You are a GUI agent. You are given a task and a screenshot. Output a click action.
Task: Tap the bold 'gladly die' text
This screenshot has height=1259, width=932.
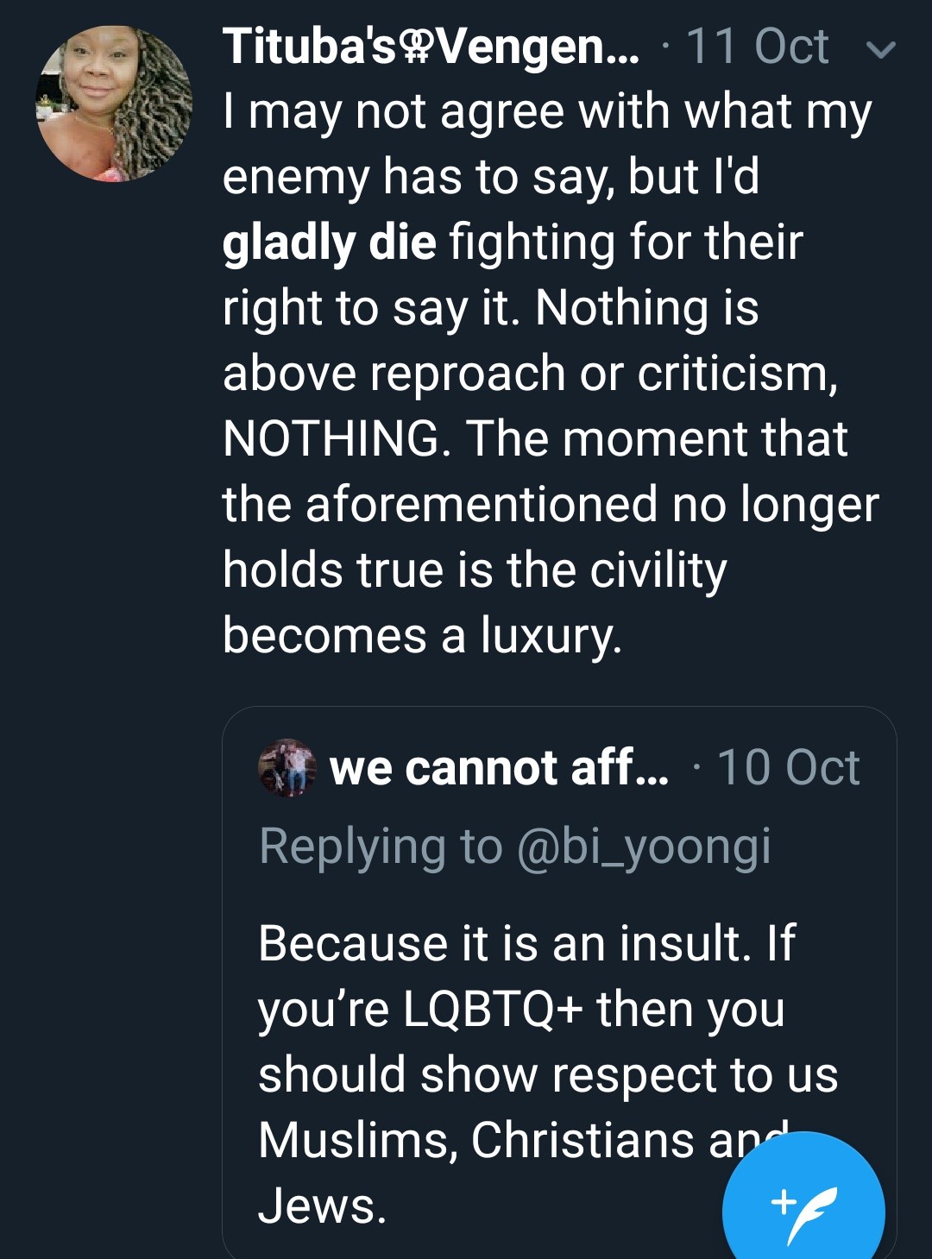[329, 242]
